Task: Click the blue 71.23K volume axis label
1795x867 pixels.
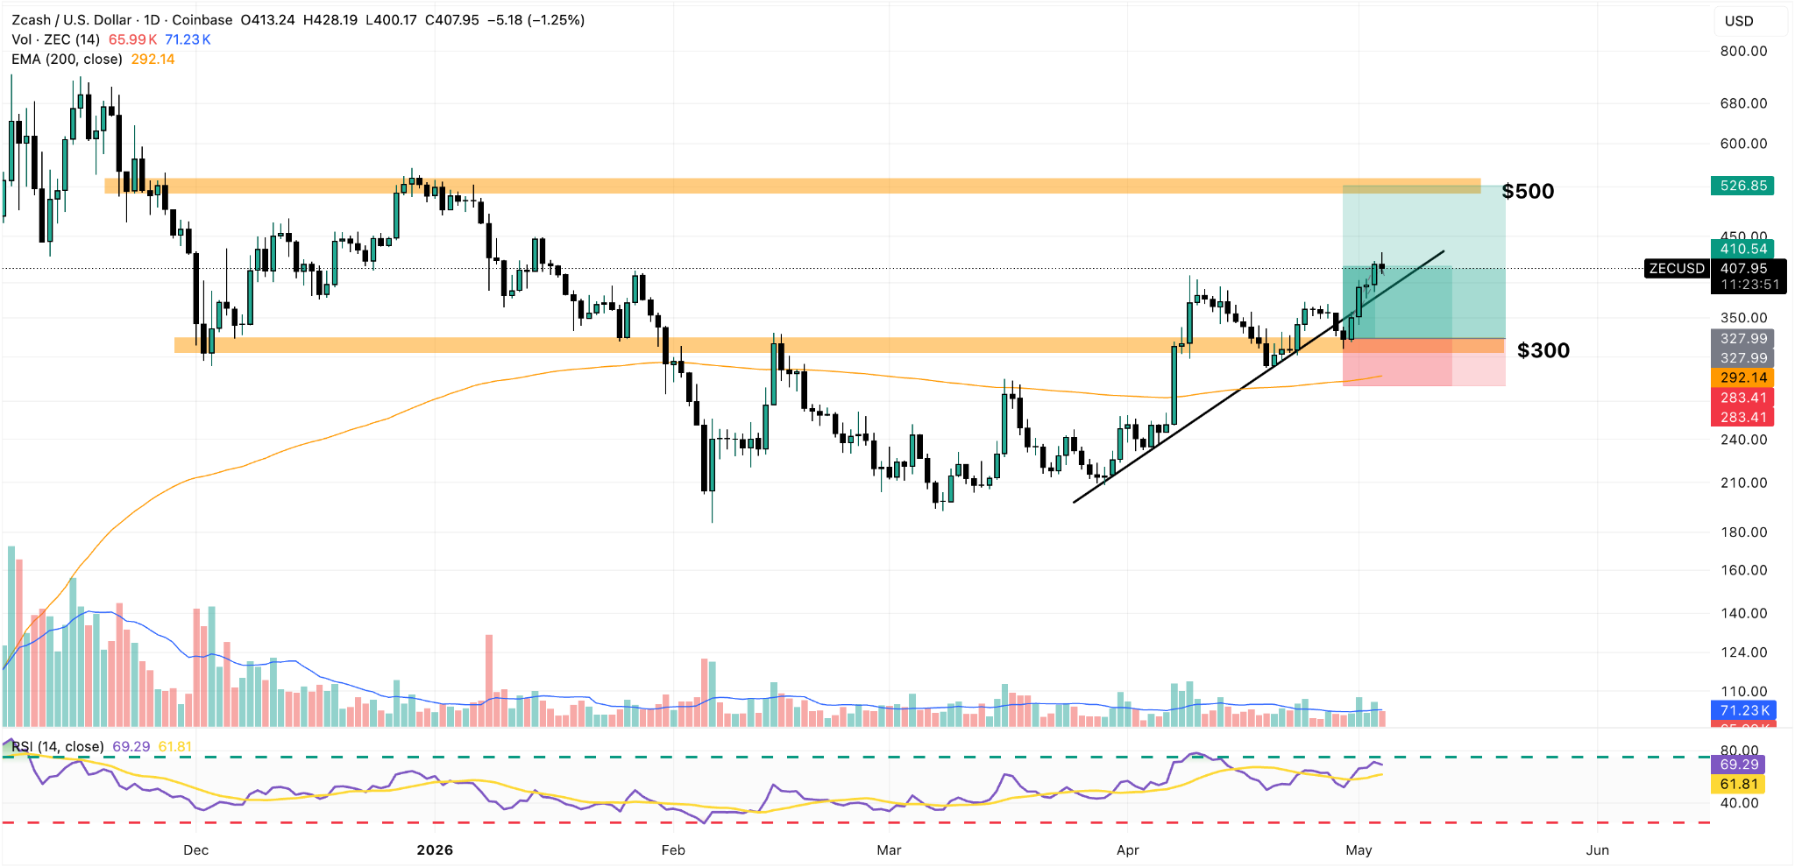Action: click(x=1742, y=710)
